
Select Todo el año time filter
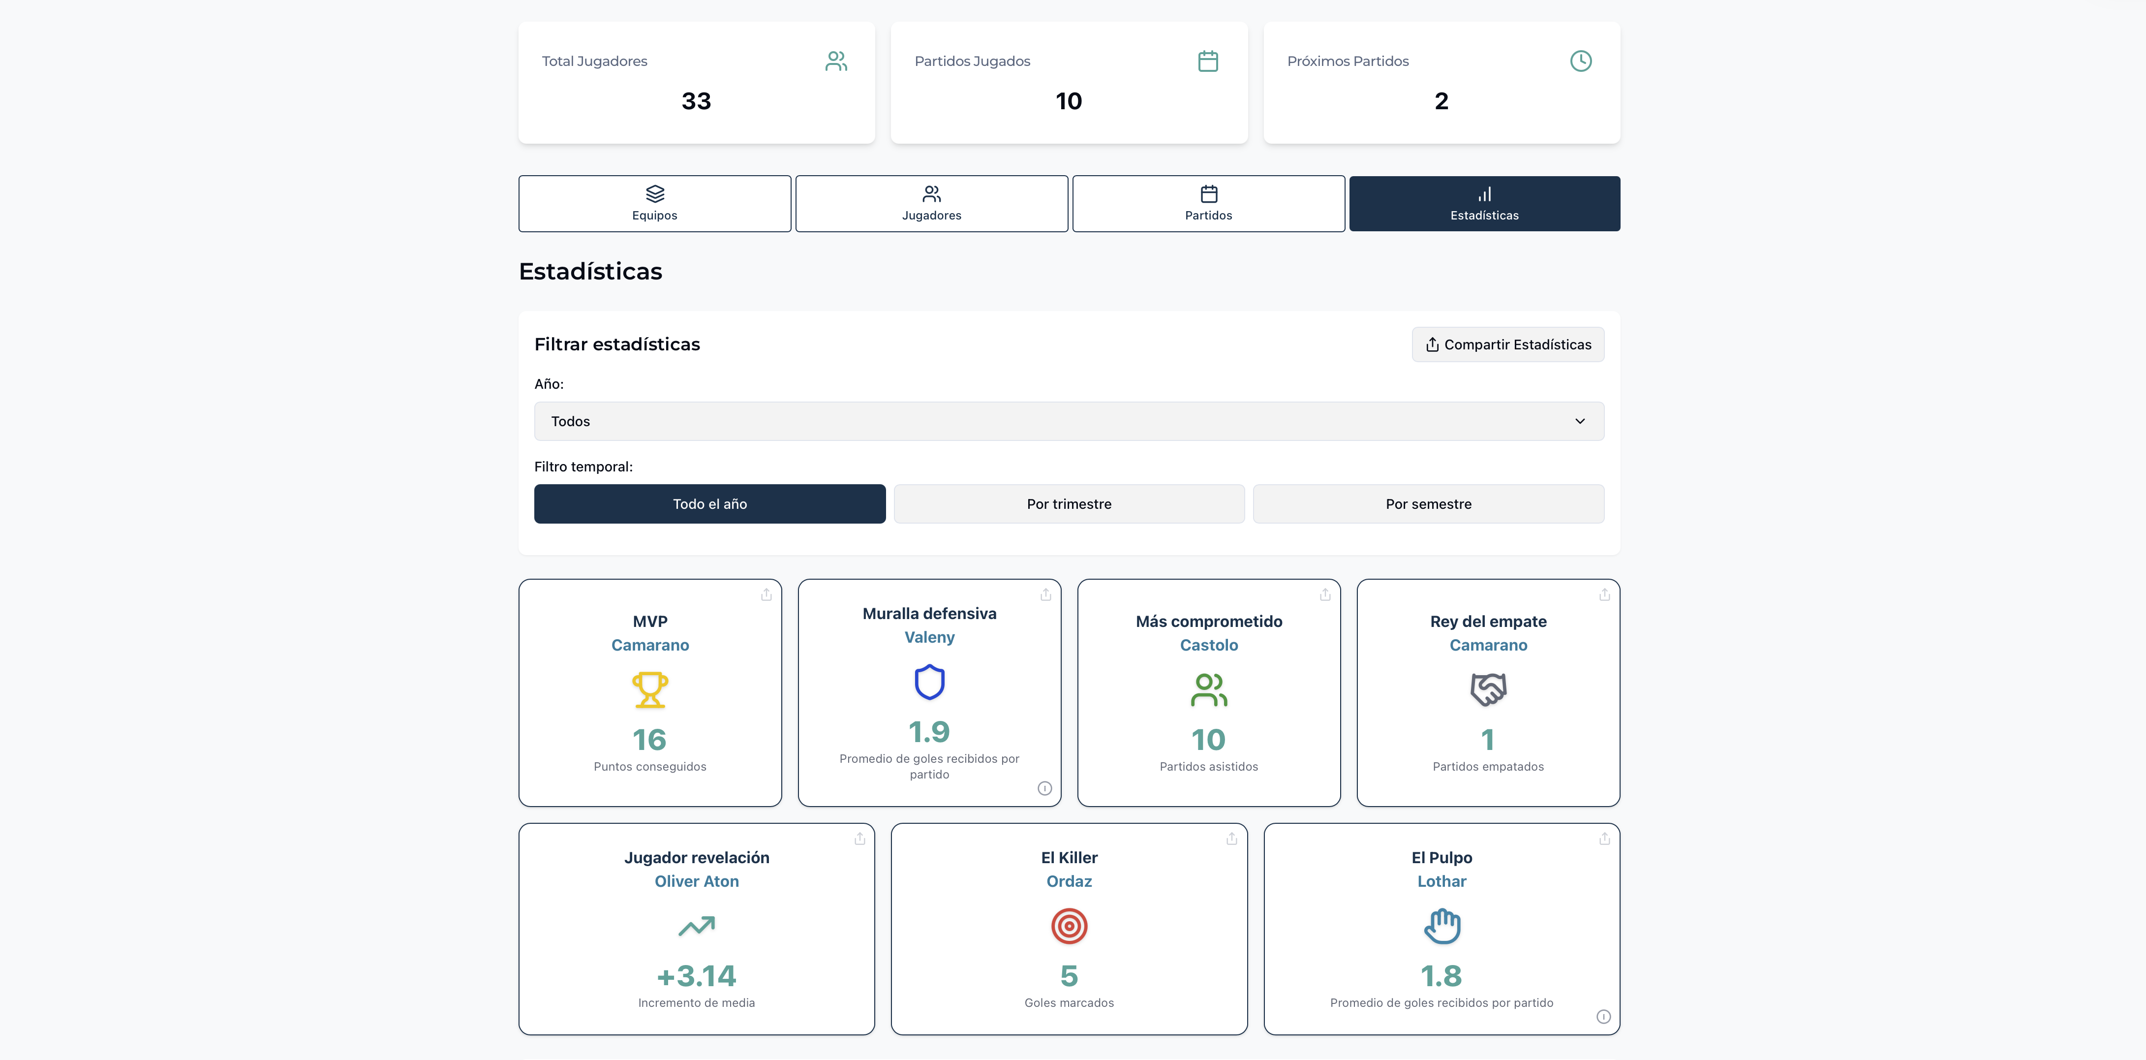[710, 504]
